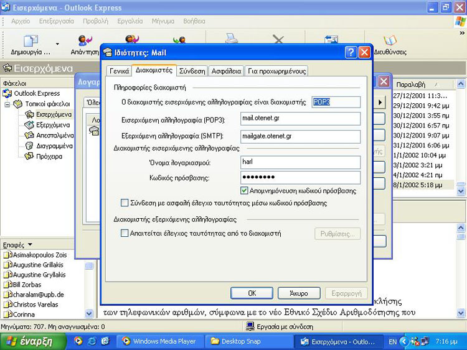The width and height of the screenshot is (467, 350).
Task: Enable secure password authentication checkbox
Action: 124,203
